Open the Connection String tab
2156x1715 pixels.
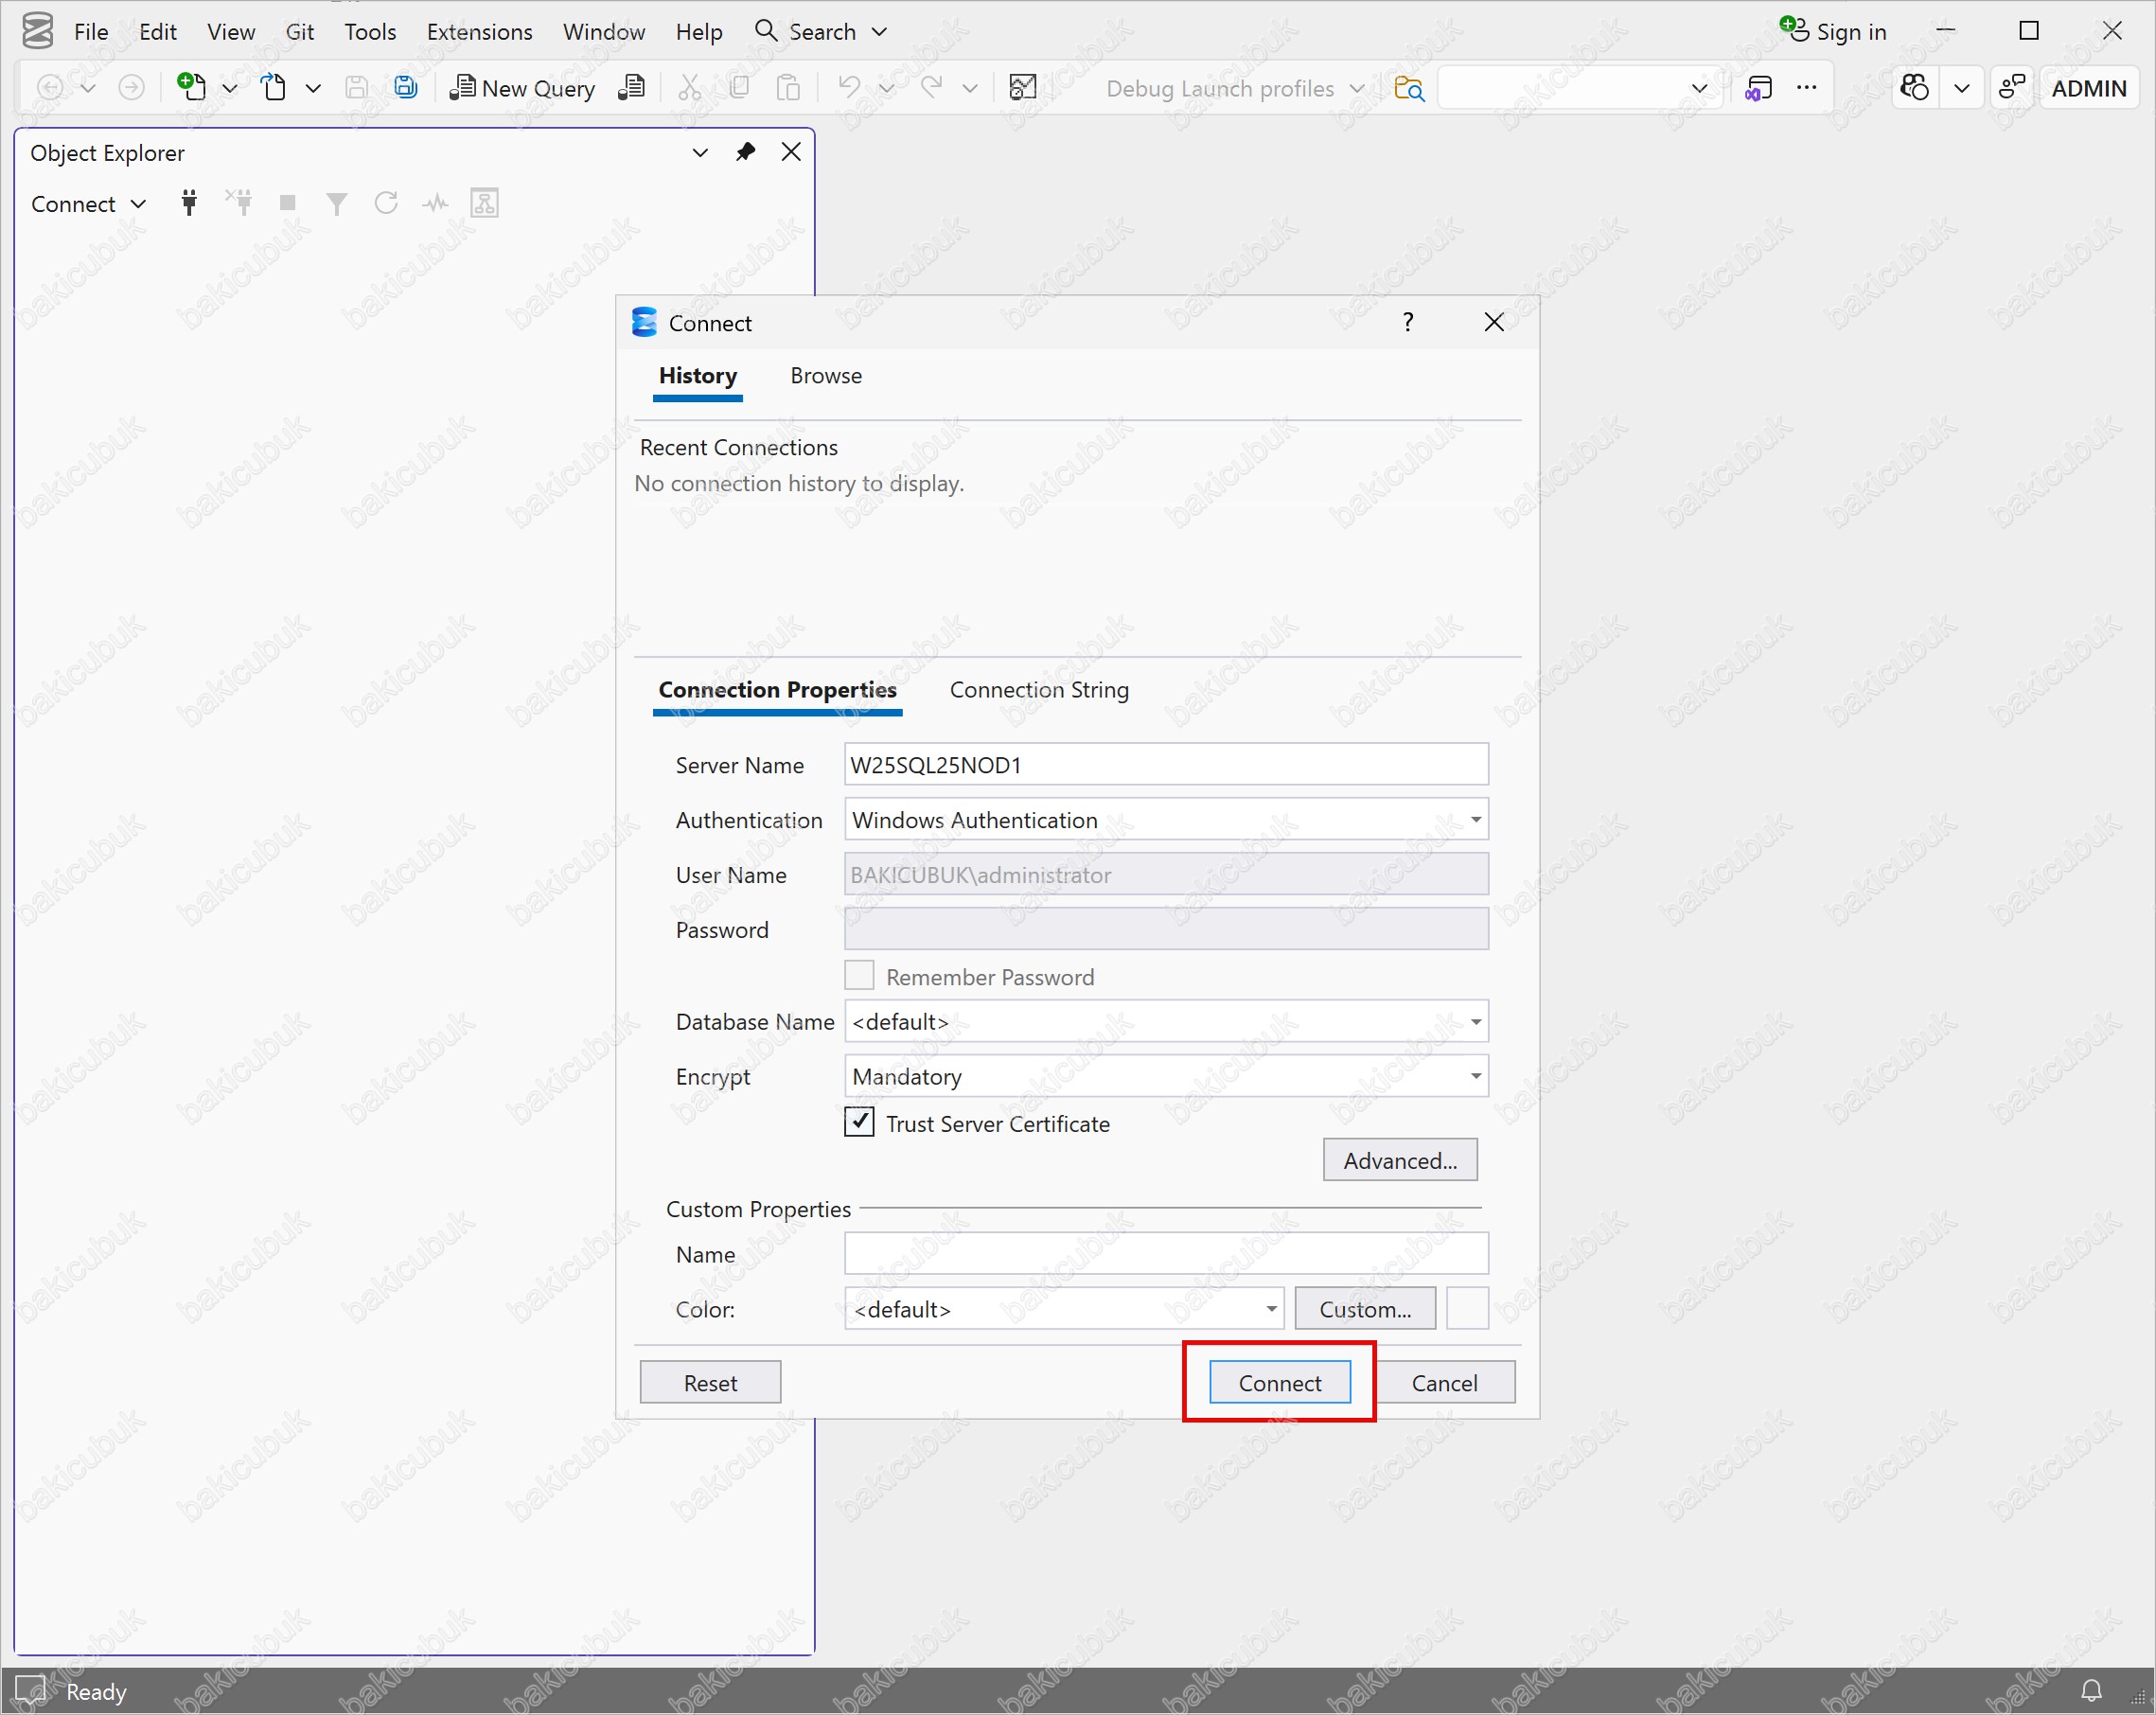[x=1038, y=690]
